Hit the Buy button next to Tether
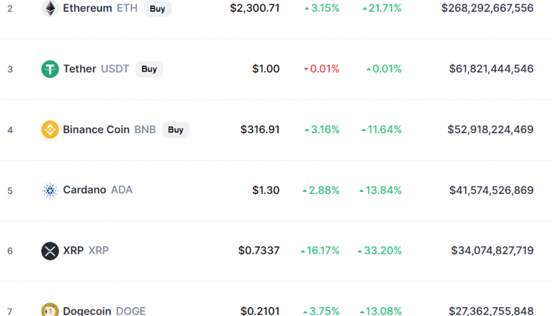 (149, 69)
